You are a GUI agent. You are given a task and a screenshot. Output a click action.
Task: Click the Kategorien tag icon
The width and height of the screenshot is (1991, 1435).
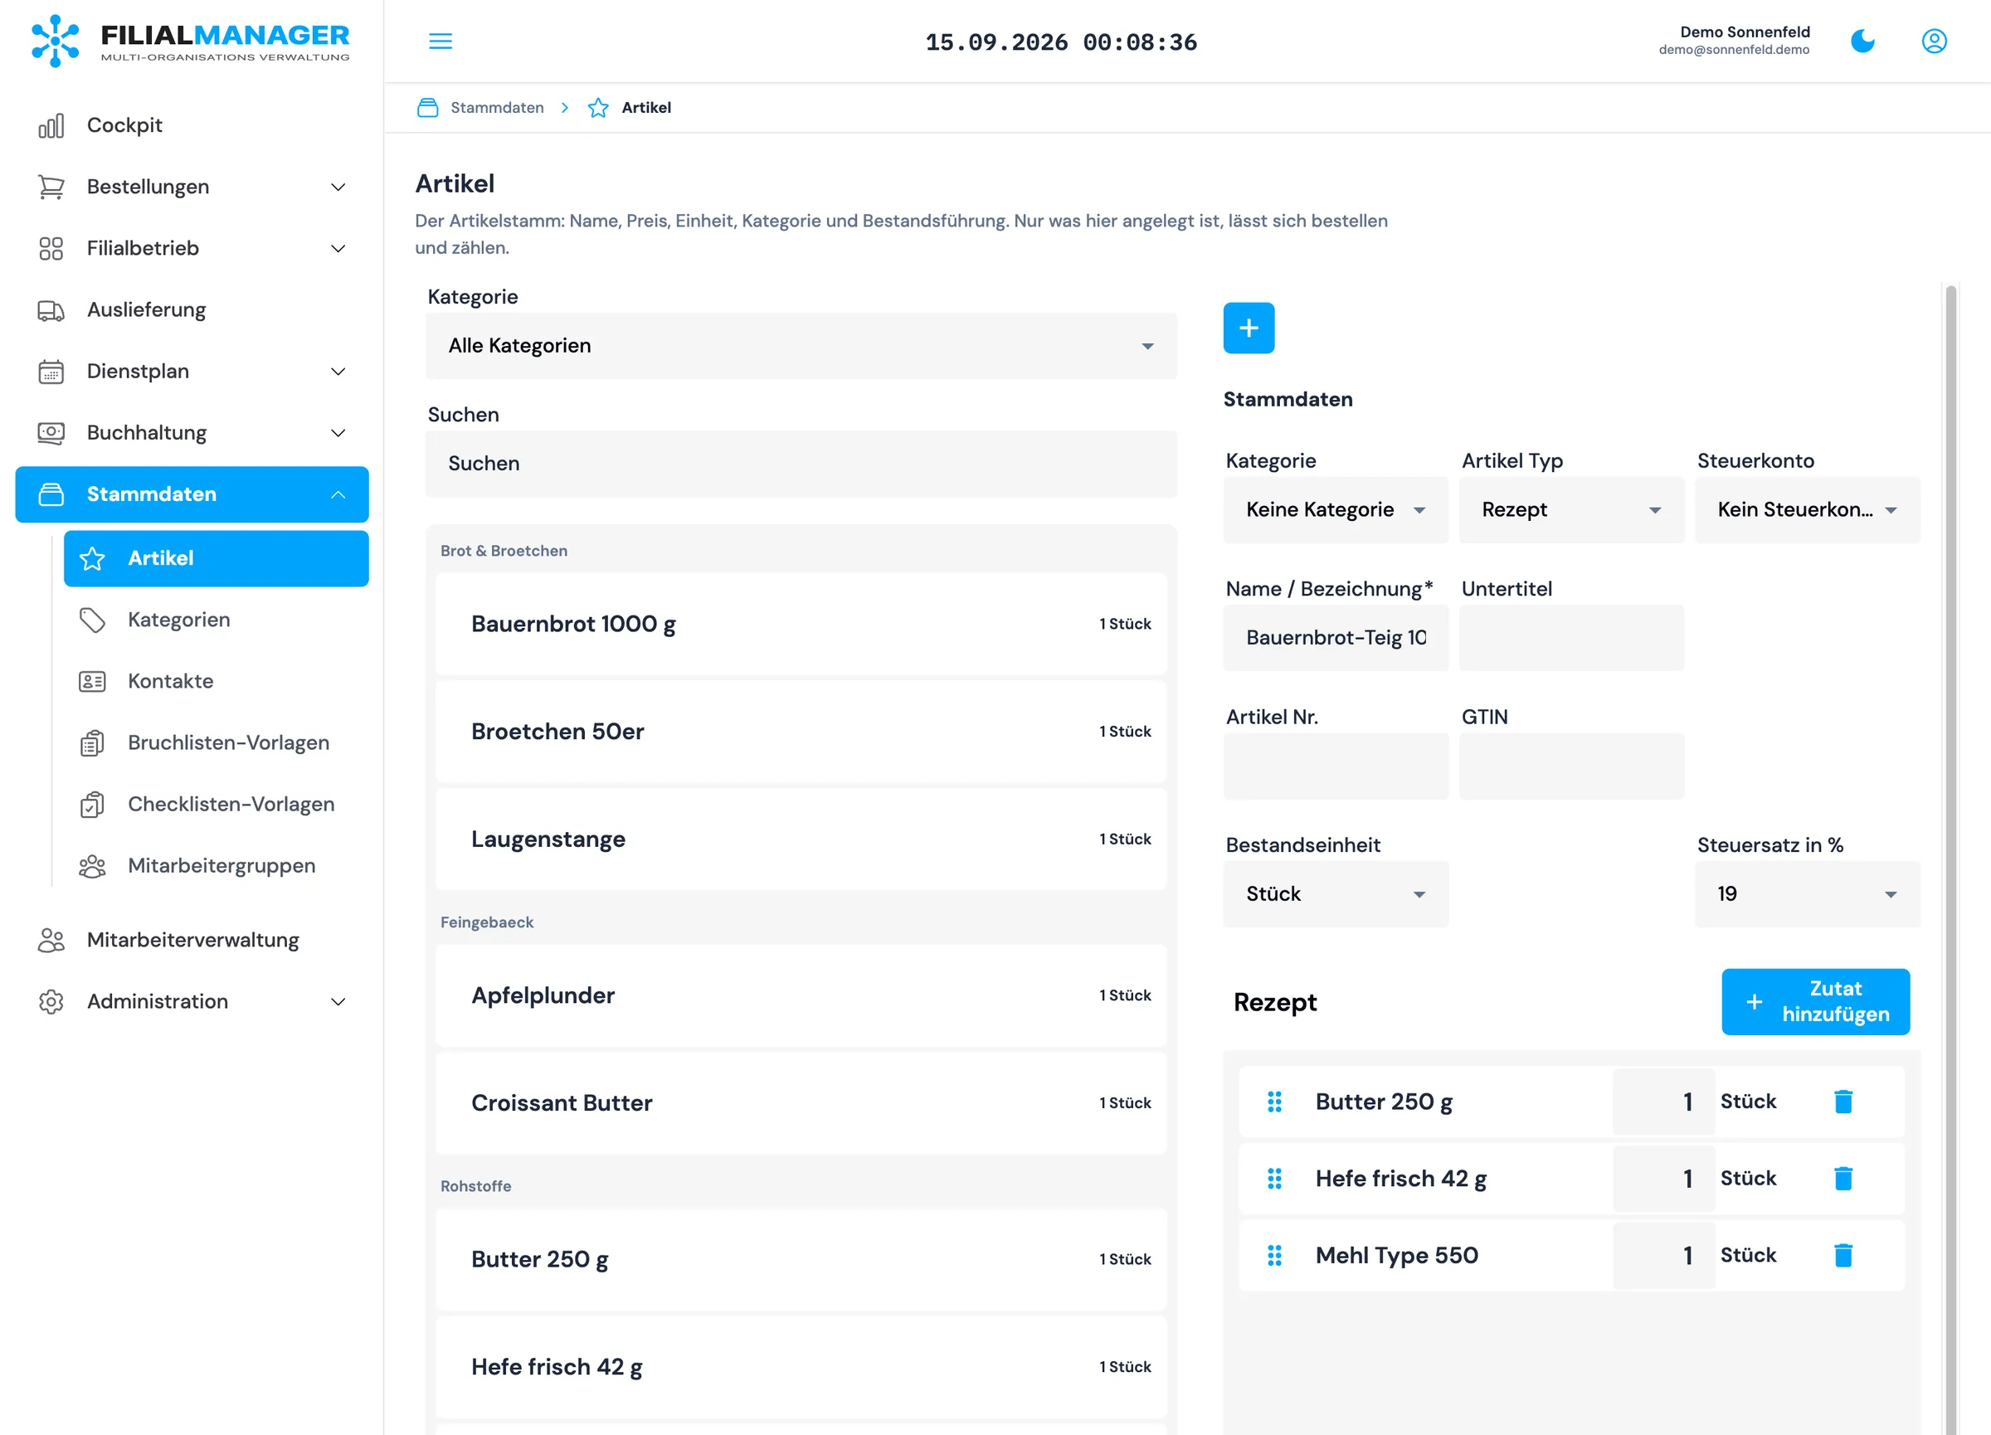coord(92,620)
